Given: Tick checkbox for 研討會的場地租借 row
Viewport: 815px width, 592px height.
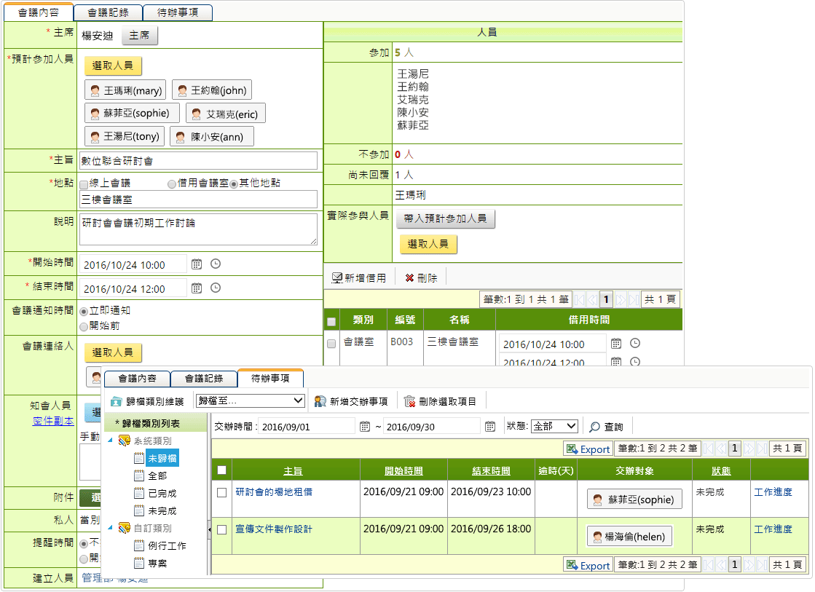Looking at the screenshot, I should click(222, 492).
